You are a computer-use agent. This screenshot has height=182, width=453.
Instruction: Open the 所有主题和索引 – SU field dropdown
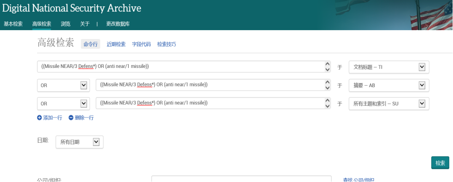pyautogui.click(x=389, y=104)
